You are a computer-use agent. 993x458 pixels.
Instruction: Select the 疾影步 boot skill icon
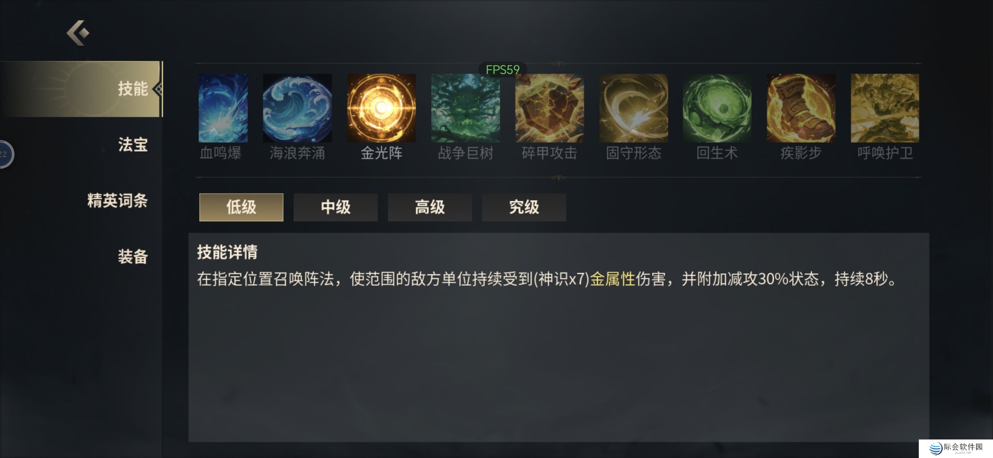coord(801,108)
